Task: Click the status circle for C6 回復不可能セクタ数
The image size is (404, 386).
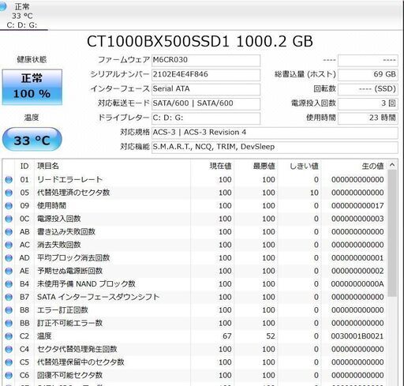Action: tap(9, 375)
